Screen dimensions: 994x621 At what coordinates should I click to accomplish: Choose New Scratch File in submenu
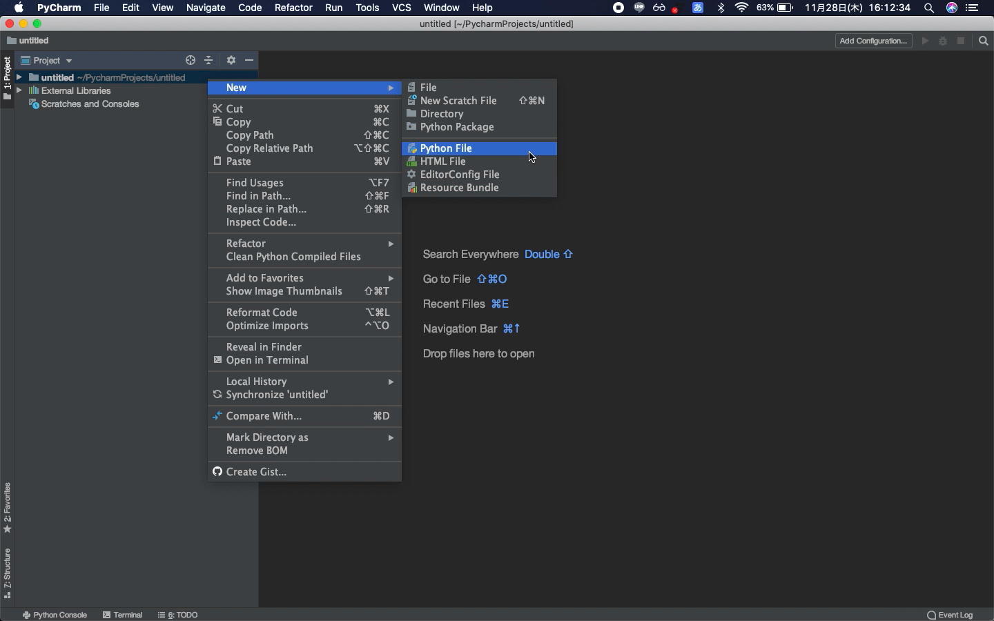click(x=479, y=101)
